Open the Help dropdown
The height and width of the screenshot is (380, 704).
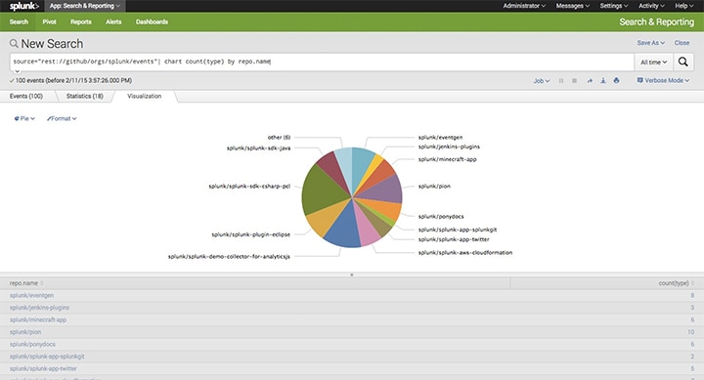click(683, 6)
